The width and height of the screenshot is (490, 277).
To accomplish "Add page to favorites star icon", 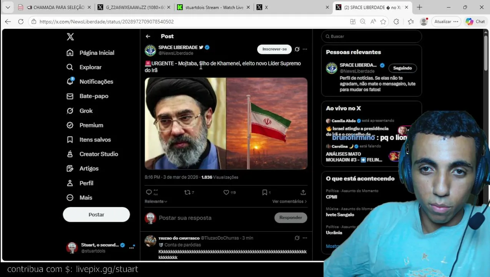I will (383, 22).
